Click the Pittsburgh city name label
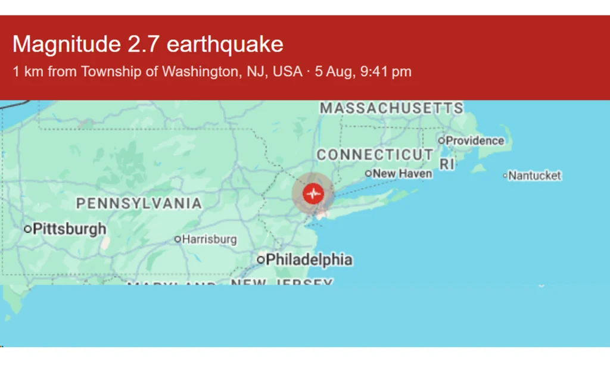 point(70,229)
